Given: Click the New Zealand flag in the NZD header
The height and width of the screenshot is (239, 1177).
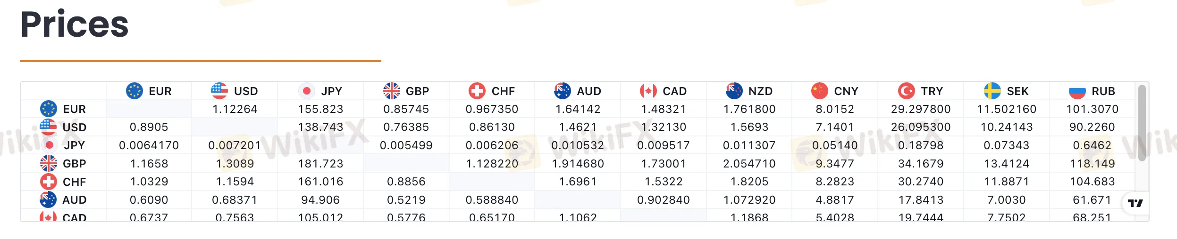Looking at the screenshot, I should (x=734, y=91).
